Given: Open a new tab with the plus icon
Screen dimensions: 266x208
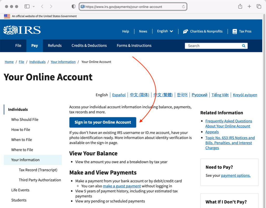Looking at the screenshot, I should pyautogui.click(x=249, y=7).
